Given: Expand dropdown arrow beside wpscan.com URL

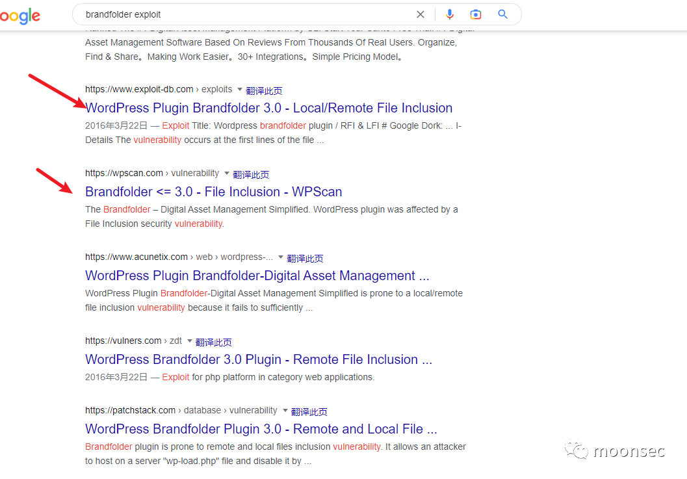Looking at the screenshot, I should point(227,173).
